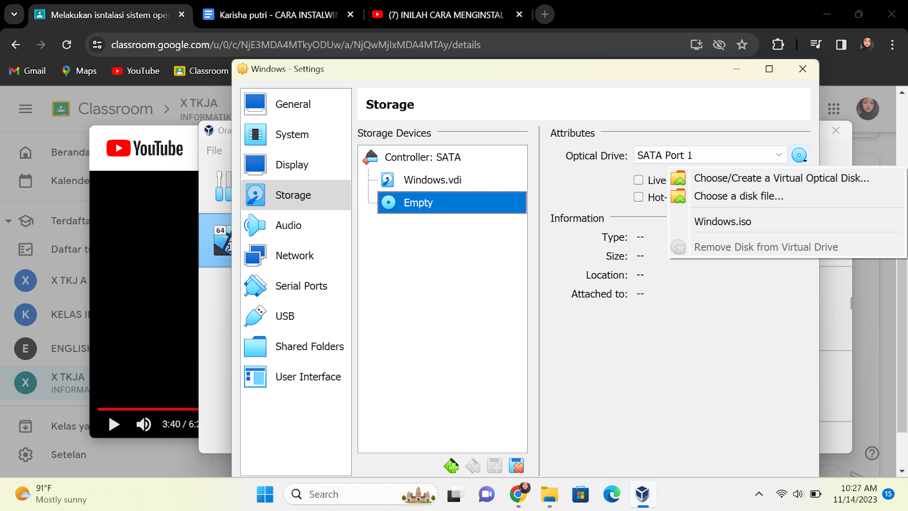Reload the Chrome page
The image size is (908, 511).
tap(66, 44)
